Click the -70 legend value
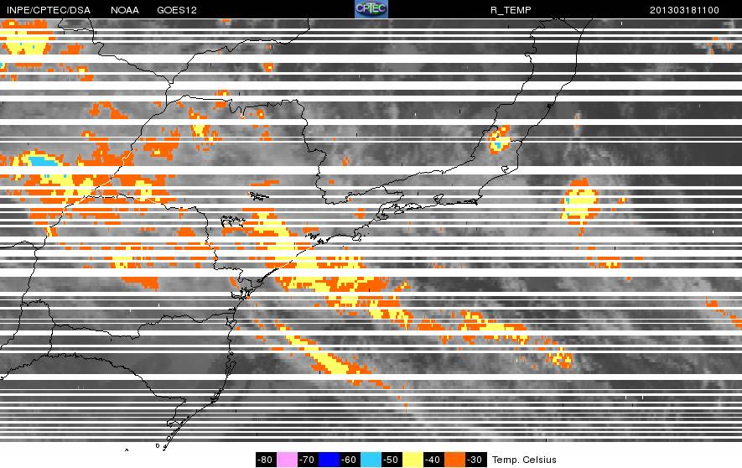 click(308, 460)
